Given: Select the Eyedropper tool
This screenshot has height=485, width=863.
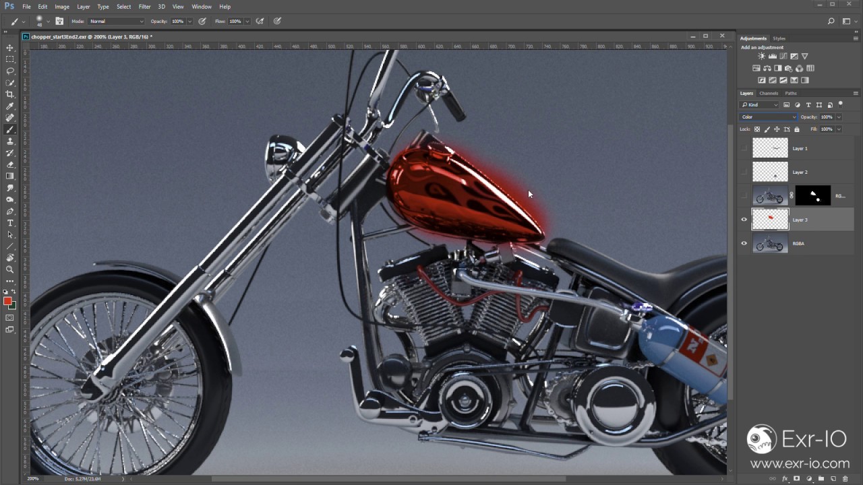Looking at the screenshot, I should coord(9,106).
